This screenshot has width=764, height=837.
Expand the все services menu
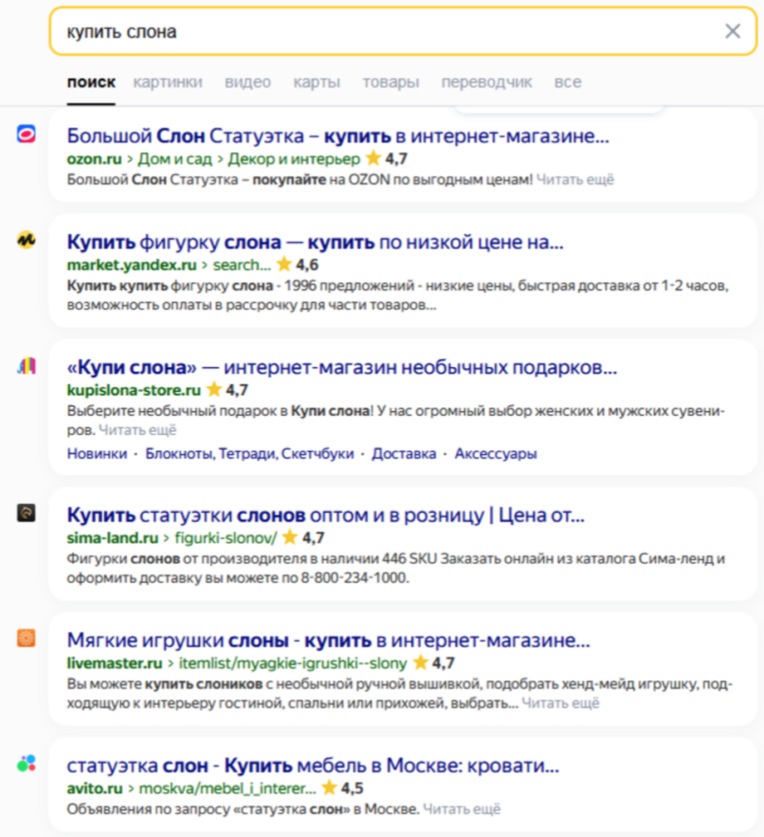click(567, 82)
